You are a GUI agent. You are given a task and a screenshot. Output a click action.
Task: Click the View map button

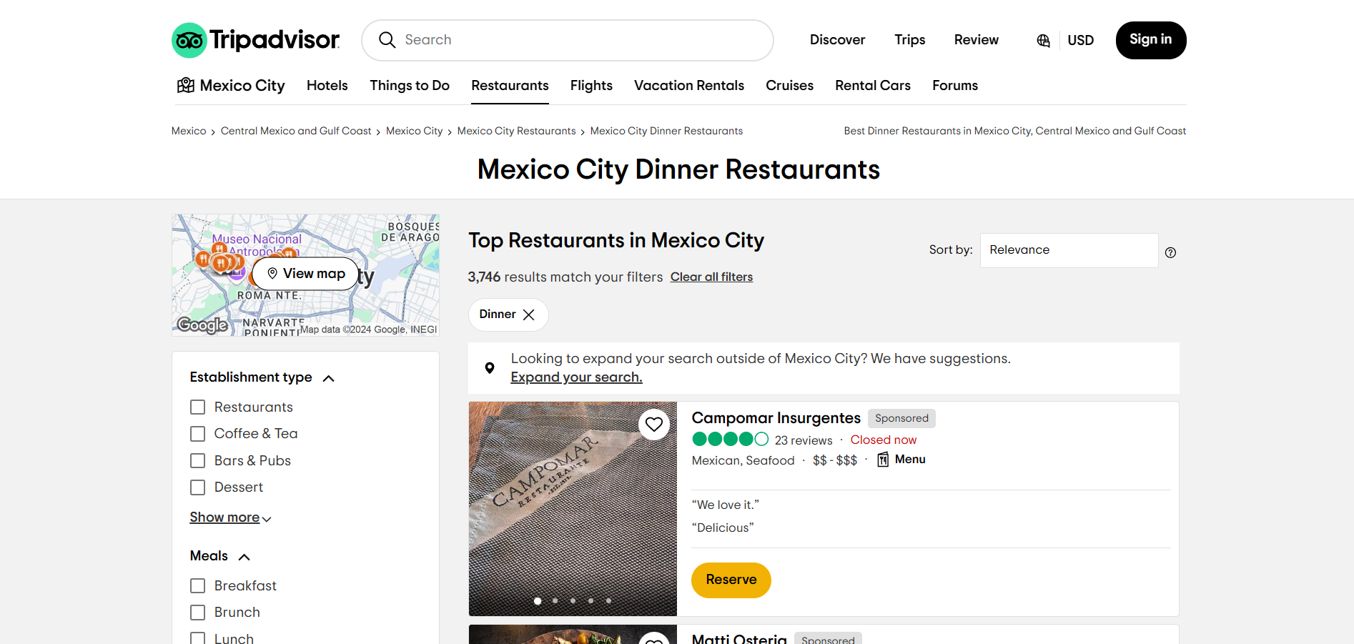(x=305, y=274)
